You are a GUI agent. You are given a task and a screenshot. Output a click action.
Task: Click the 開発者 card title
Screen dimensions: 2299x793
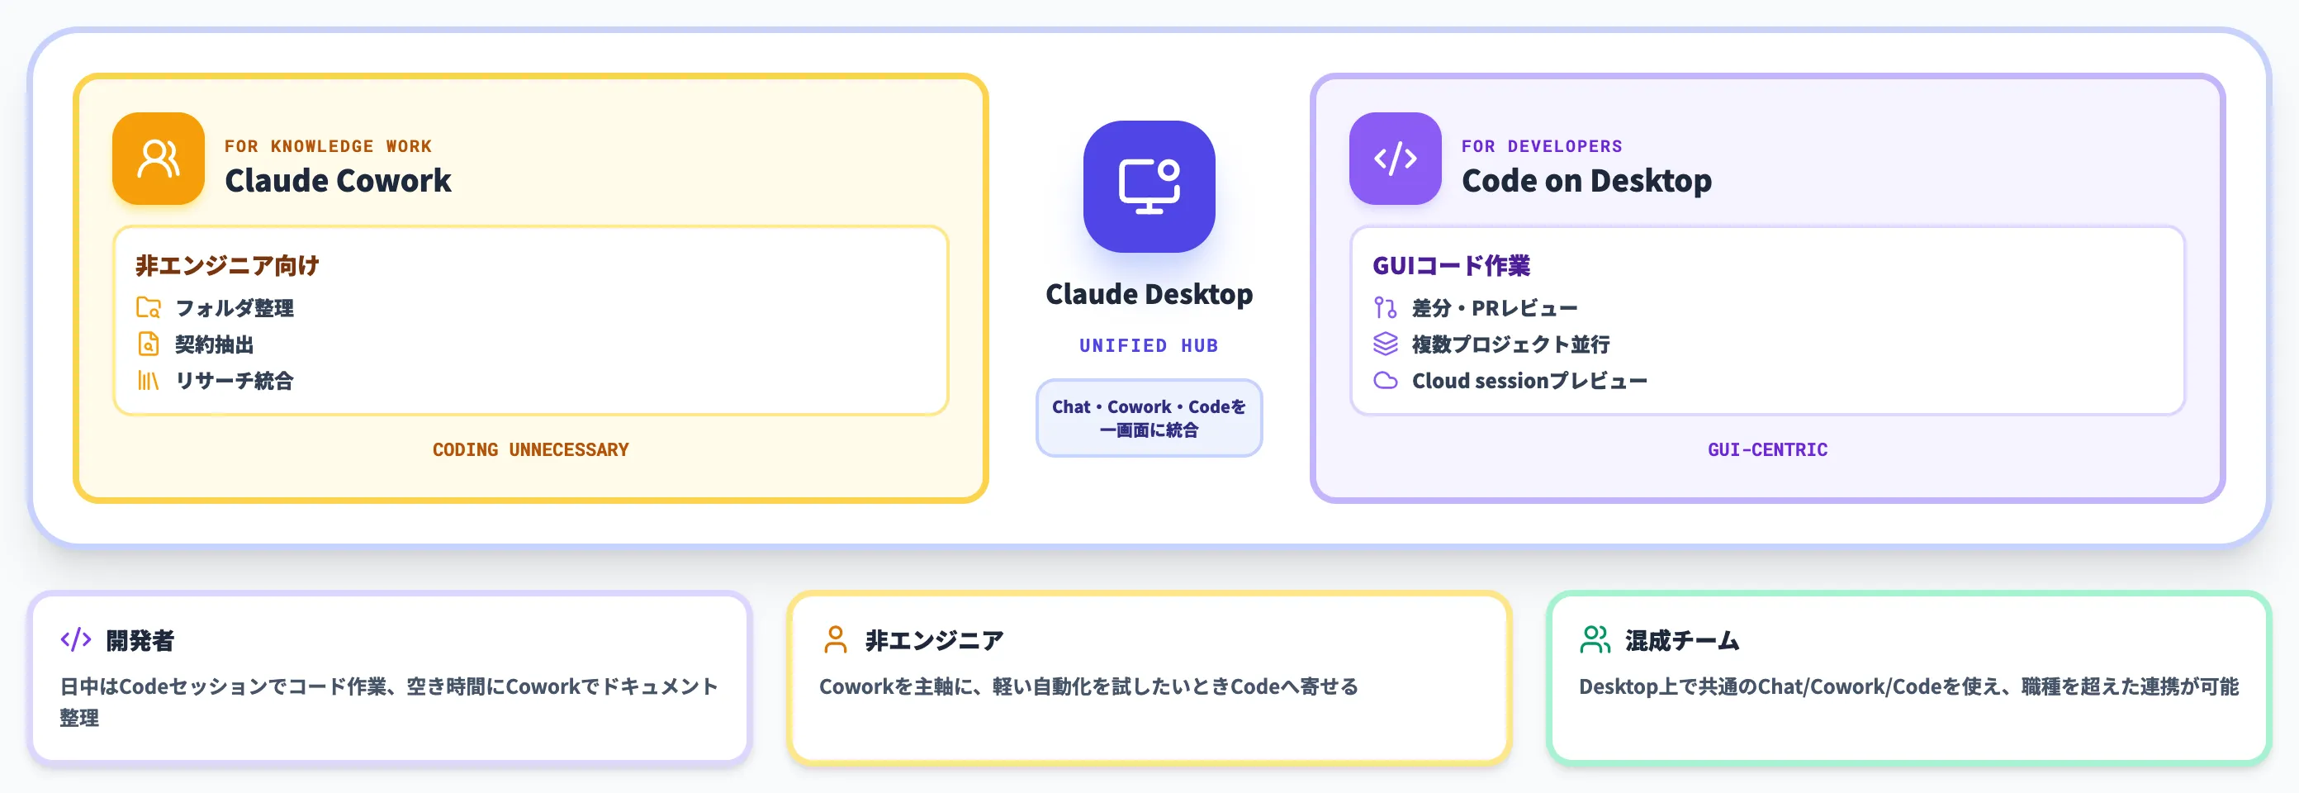pos(140,640)
